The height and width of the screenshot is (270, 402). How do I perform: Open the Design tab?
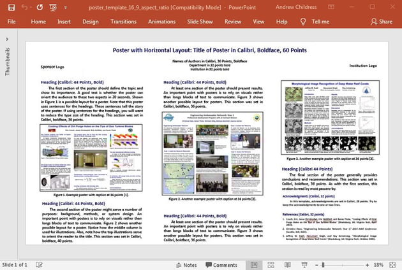[x=90, y=22]
